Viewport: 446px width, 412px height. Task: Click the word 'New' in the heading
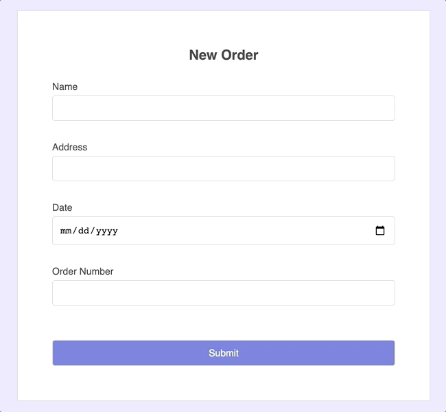coord(202,56)
